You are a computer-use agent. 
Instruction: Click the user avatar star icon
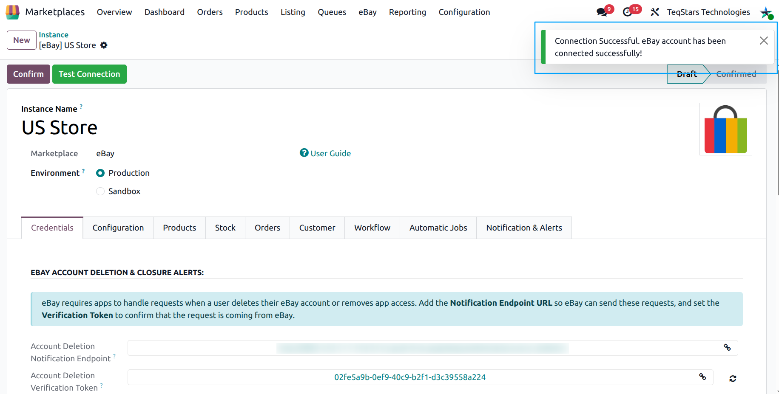click(x=766, y=12)
